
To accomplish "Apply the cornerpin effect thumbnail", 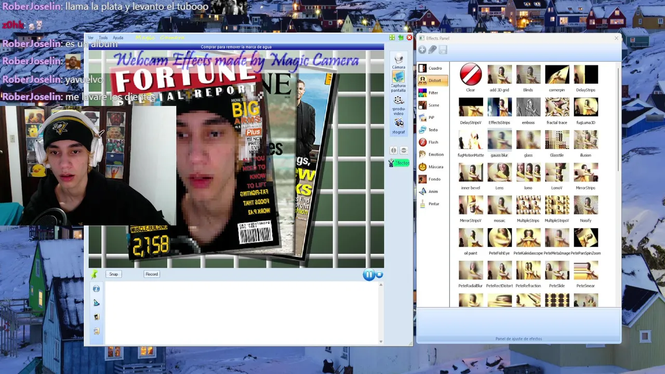I will (557, 75).
